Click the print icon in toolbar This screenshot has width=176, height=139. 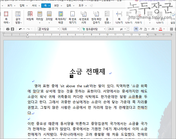(x=8, y=29)
